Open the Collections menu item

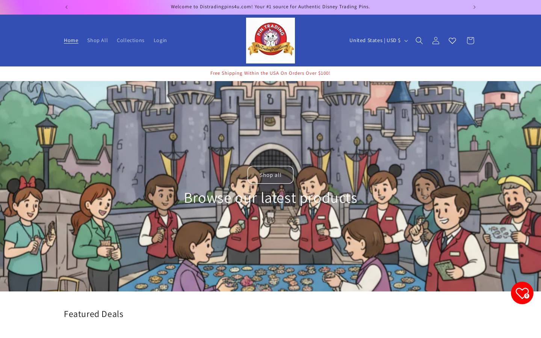pos(130,40)
